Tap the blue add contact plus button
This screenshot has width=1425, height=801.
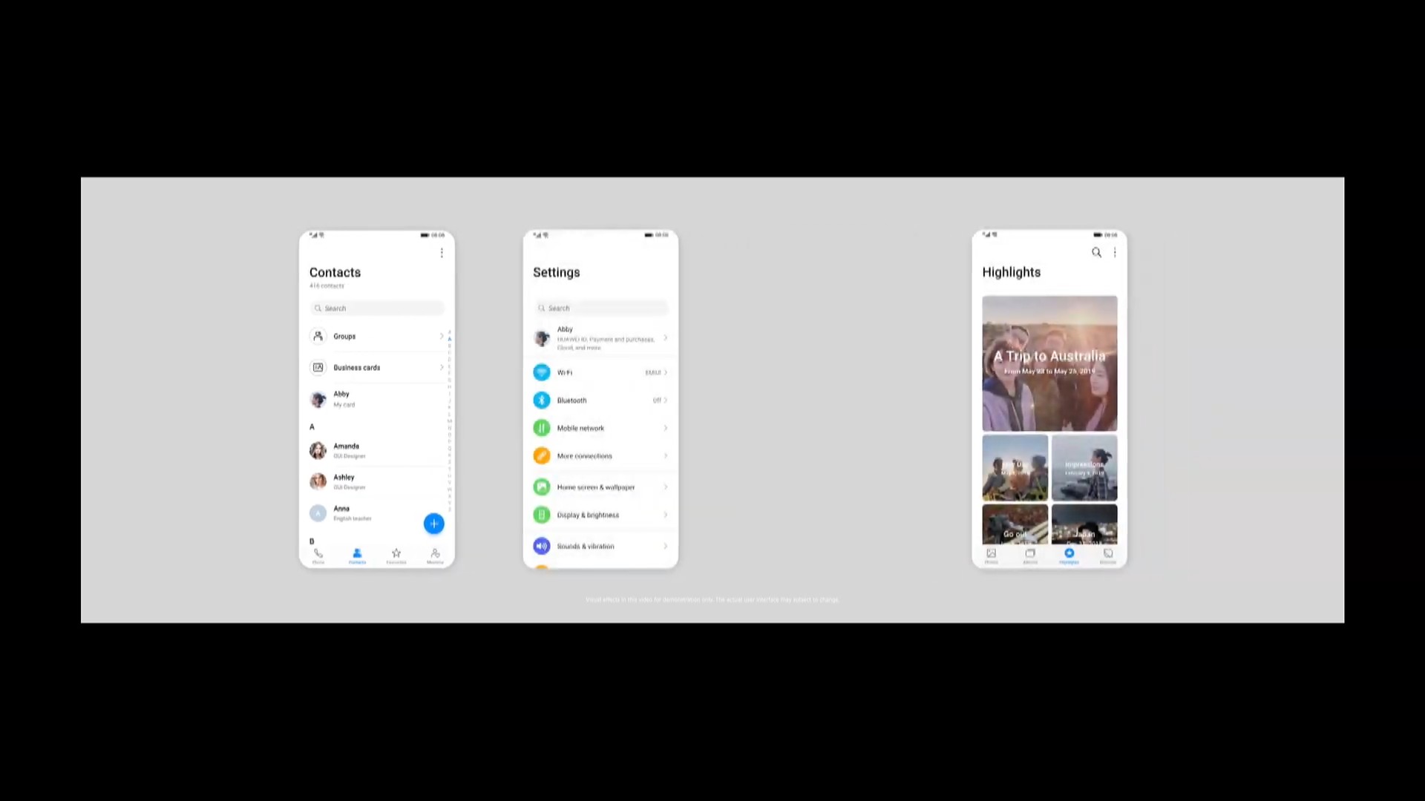tap(434, 524)
